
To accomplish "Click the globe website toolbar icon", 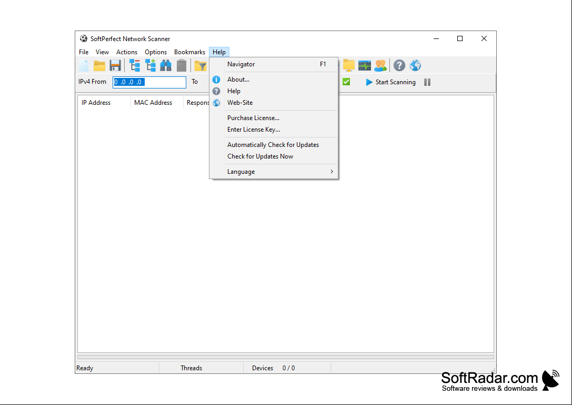I will tap(415, 65).
